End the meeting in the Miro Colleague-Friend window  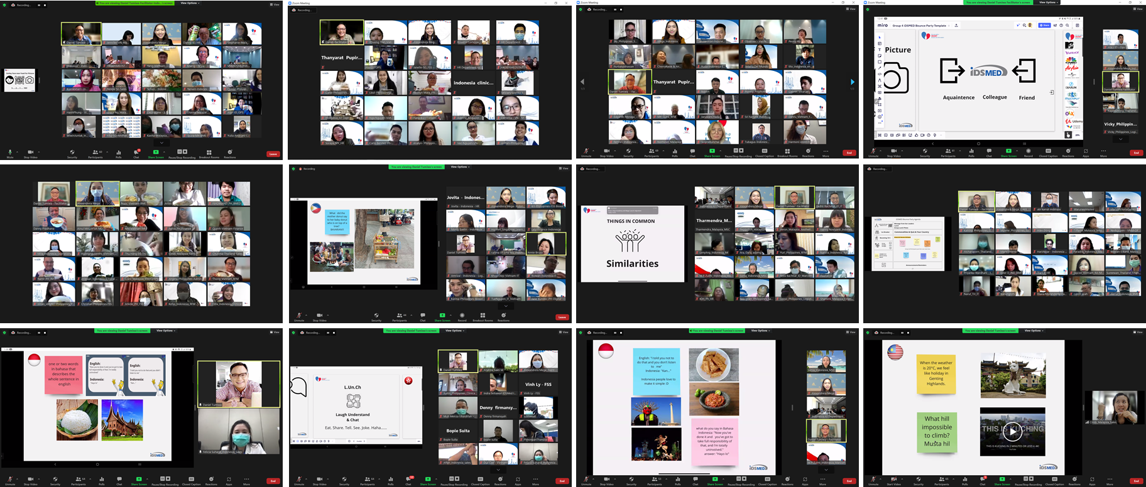(x=1136, y=153)
